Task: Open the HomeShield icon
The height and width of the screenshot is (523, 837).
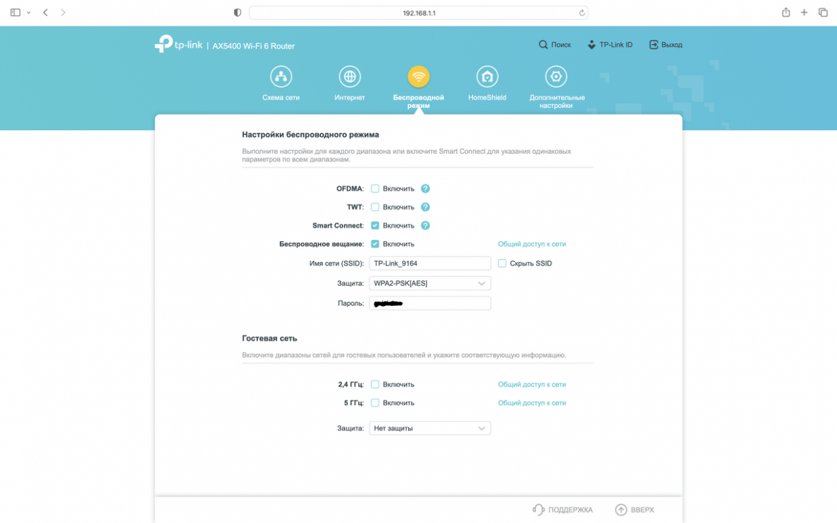Action: click(x=487, y=77)
